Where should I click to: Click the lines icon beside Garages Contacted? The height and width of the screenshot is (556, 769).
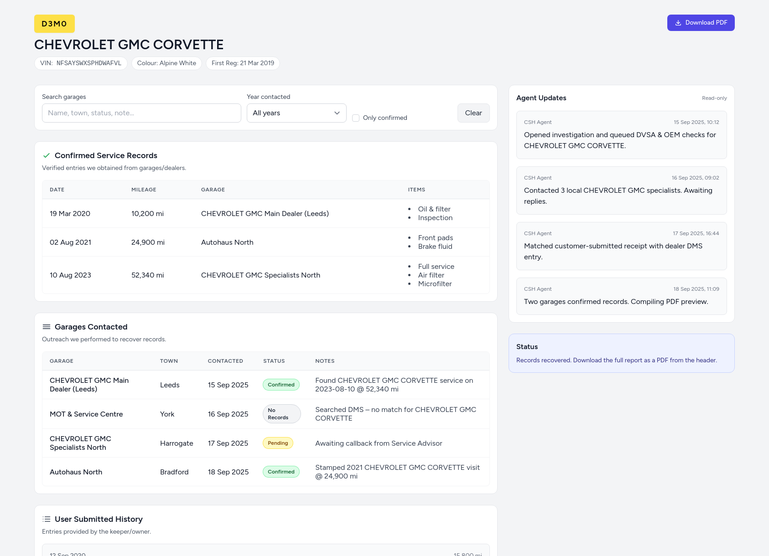[46, 327]
